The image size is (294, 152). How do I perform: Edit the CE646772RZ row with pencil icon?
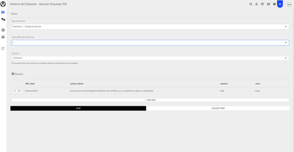pyautogui.click(x=19, y=91)
